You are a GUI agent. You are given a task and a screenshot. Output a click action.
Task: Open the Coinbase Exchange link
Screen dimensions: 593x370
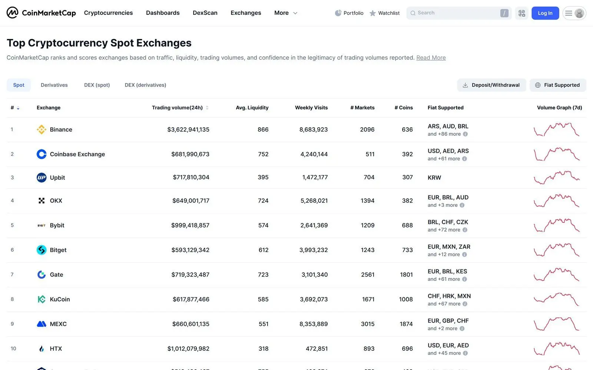point(77,154)
